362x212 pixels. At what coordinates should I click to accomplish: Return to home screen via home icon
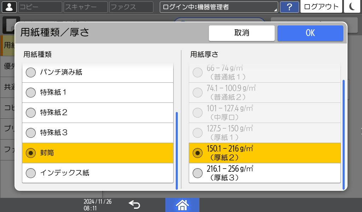point(182,204)
